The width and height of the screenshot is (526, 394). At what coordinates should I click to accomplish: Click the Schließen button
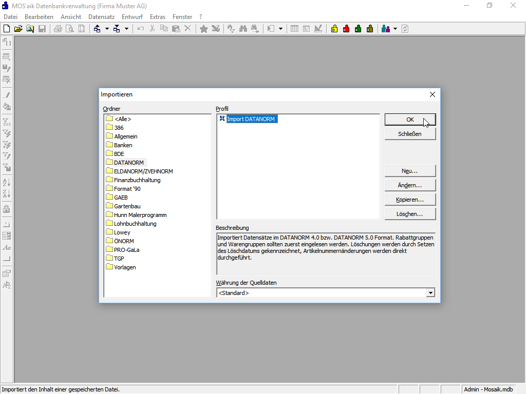[410, 134]
